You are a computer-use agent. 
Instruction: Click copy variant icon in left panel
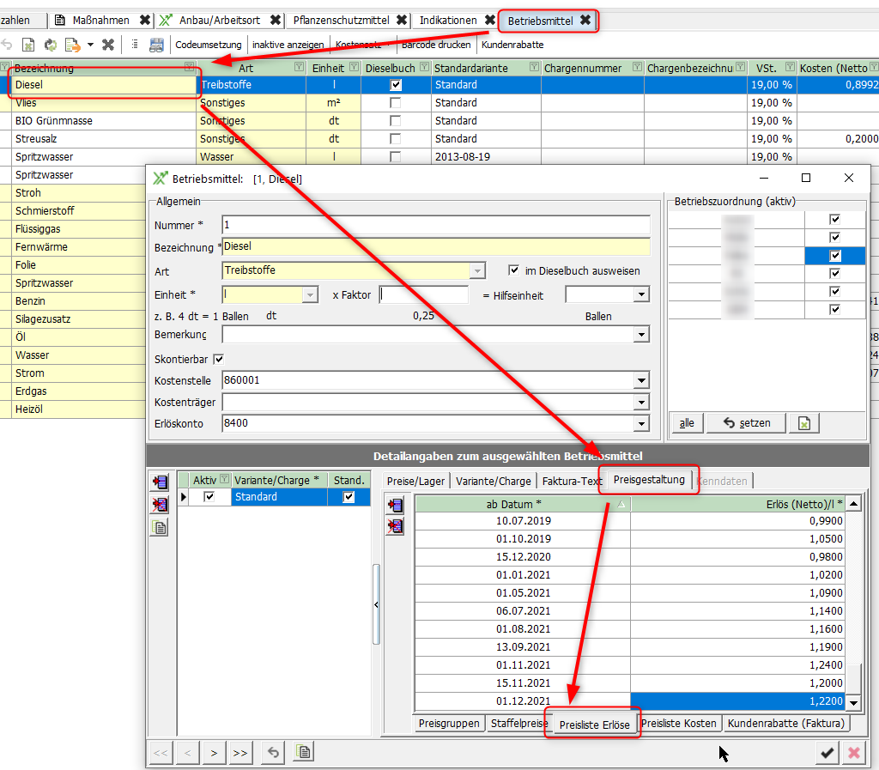tap(159, 527)
